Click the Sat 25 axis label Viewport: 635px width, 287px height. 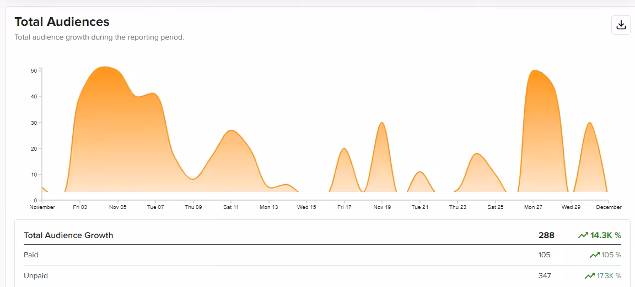[x=496, y=207]
